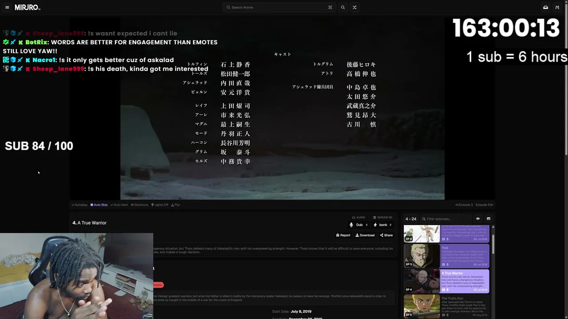The image size is (568, 319).
Task: Click the 'Troll' episode title
Action: coord(445,248)
